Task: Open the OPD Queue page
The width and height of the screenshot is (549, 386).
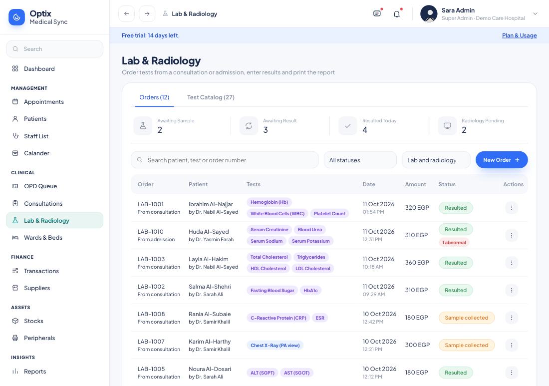Action: (54, 186)
